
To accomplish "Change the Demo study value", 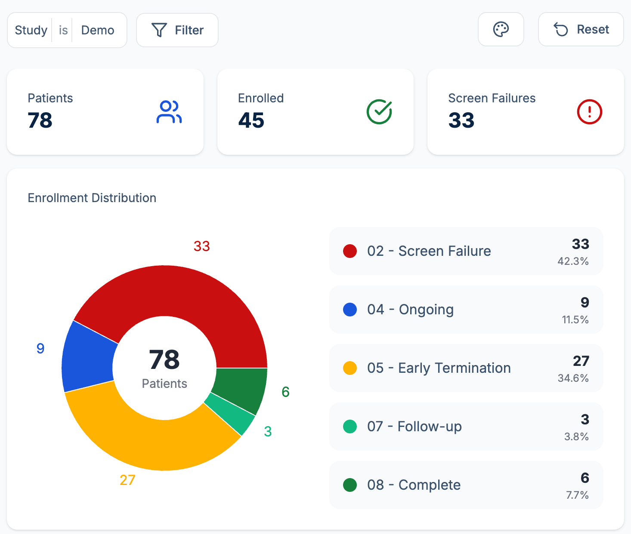I will tap(98, 30).
